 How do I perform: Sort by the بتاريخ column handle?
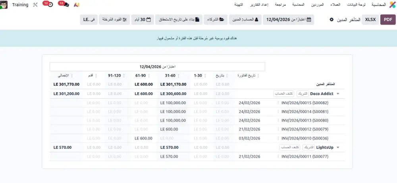pyautogui.click(x=227, y=76)
